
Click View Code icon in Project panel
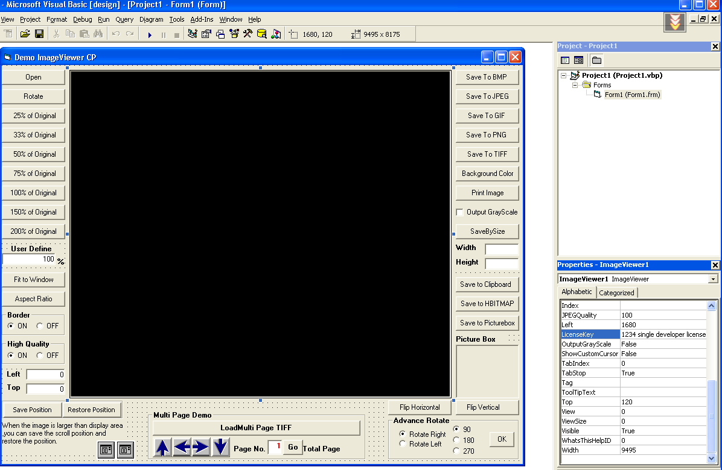pyautogui.click(x=565, y=60)
